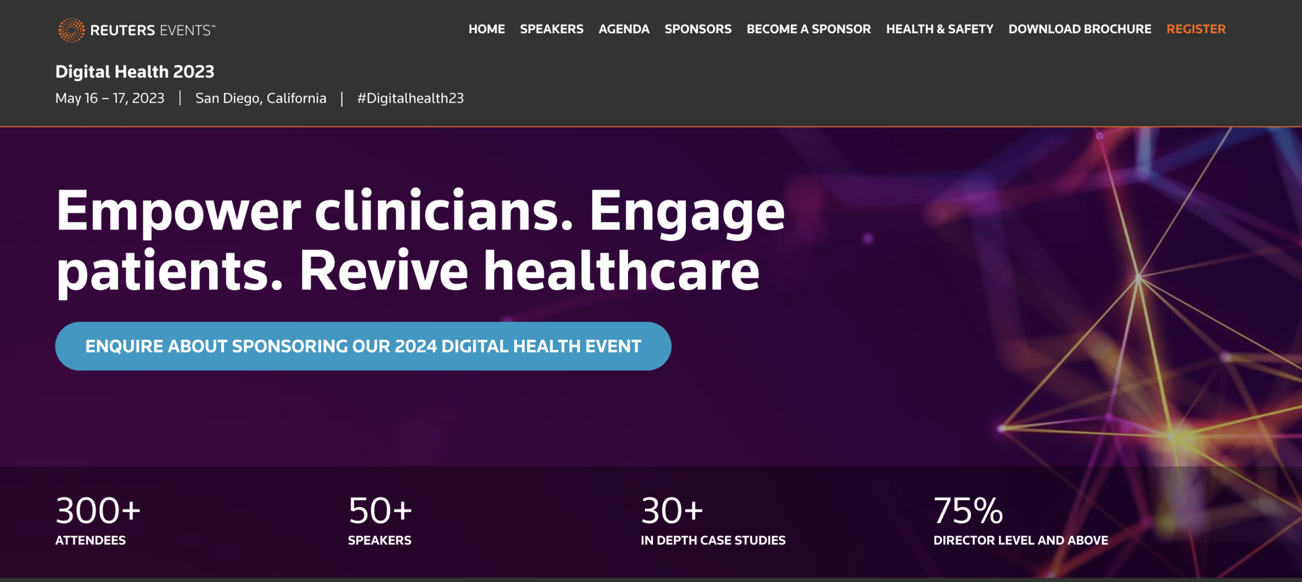Go to the SPEAKERS page
This screenshot has width=1302, height=582.
[x=551, y=29]
